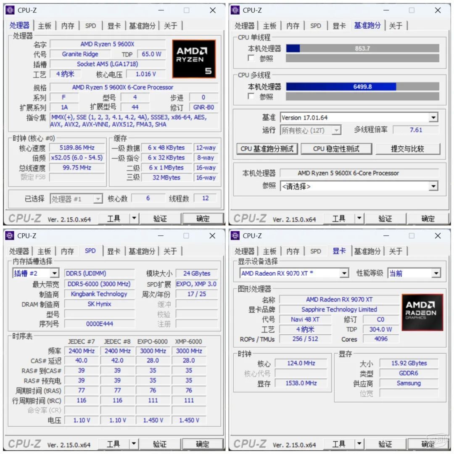The image size is (454, 454).
Task: Expand 工具 arrow in the graphics-tab window
Action: [359, 443]
